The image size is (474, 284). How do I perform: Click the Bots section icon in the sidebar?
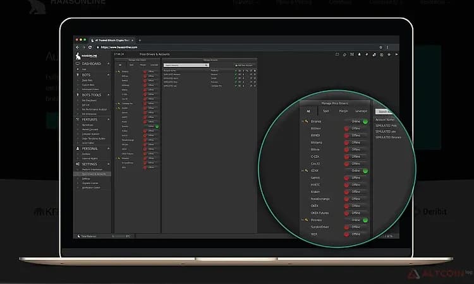(x=78, y=74)
